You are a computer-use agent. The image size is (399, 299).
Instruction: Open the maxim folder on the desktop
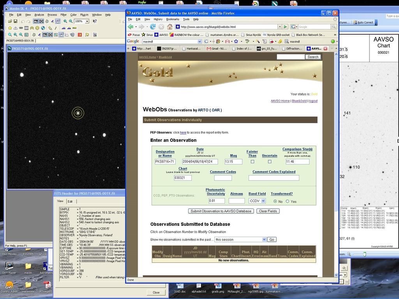coord(28,268)
